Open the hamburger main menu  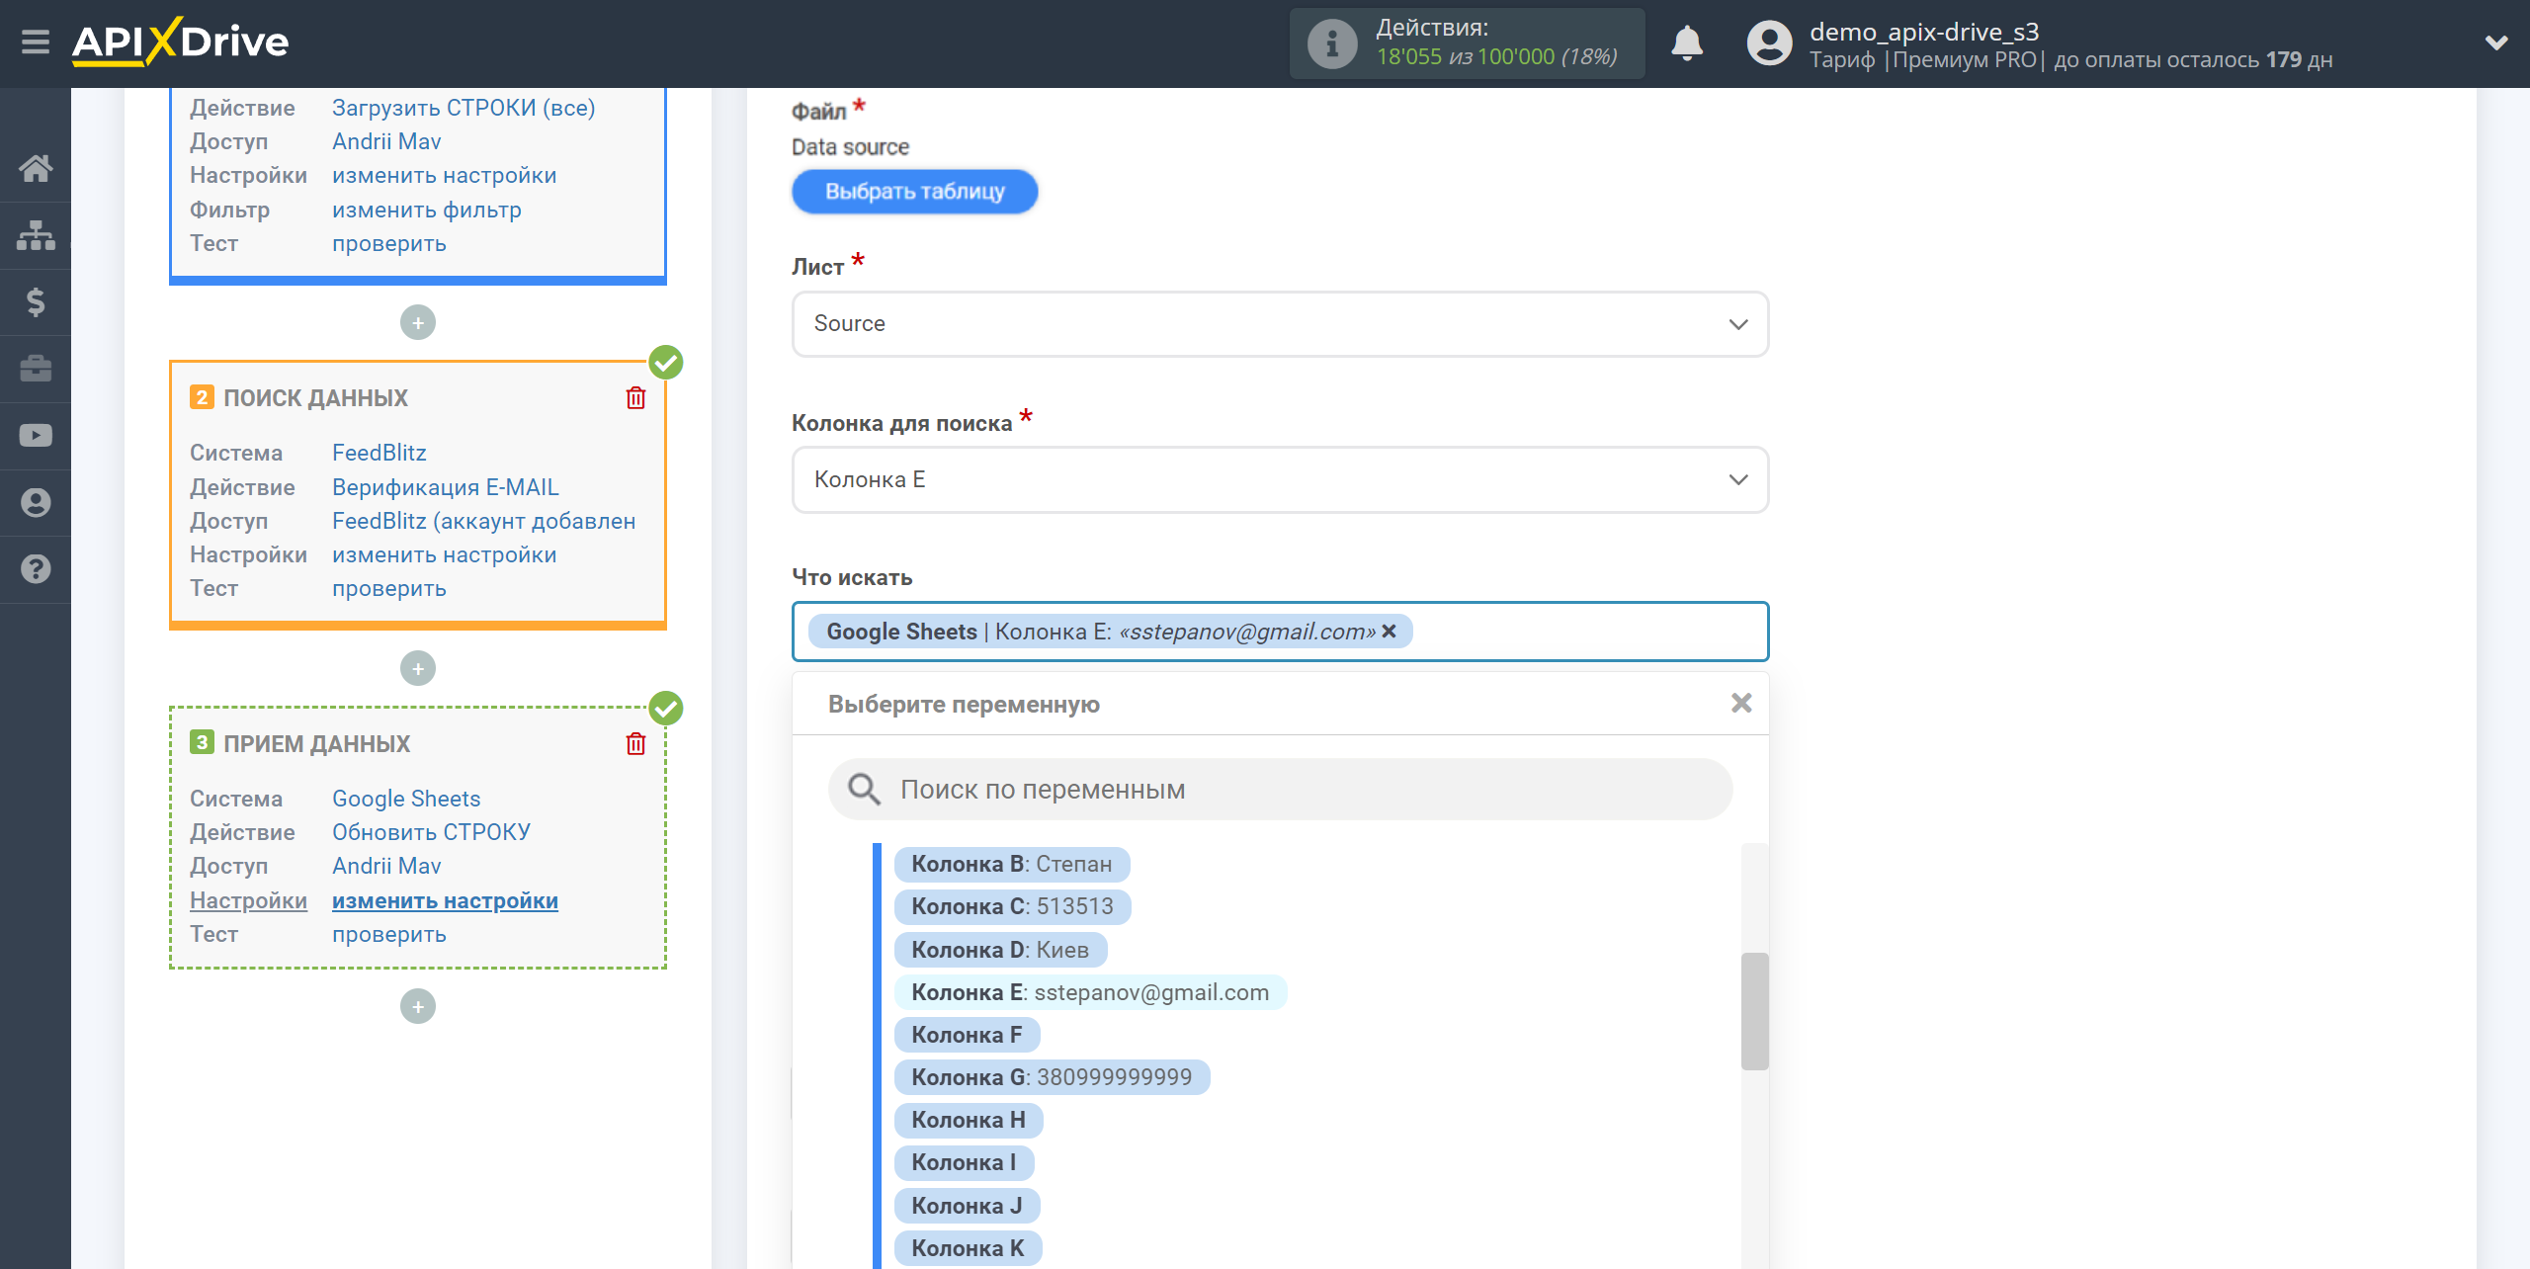pyautogui.click(x=36, y=42)
